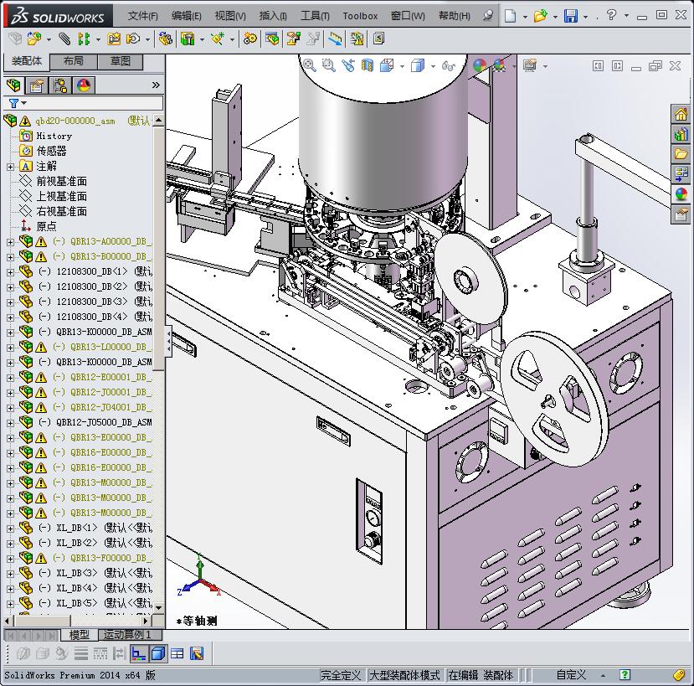The image size is (694, 686).
Task: Click the table layout icon in bottom toolbar
Action: point(177,653)
